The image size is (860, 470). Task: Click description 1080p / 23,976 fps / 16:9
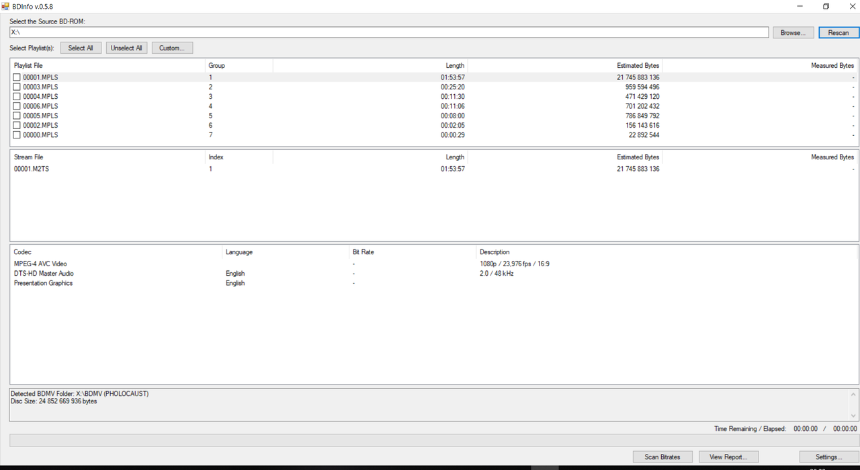click(515, 264)
